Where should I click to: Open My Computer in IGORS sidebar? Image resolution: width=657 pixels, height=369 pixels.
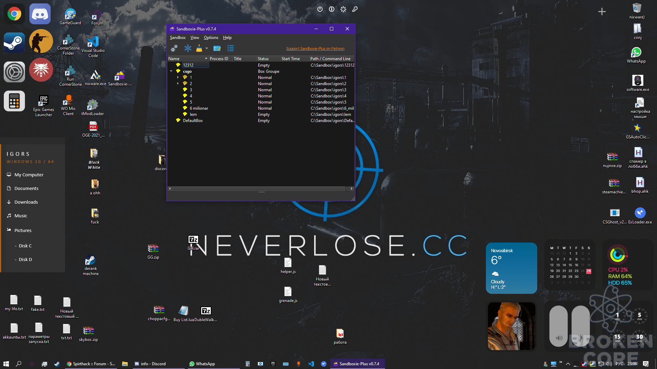(x=29, y=175)
